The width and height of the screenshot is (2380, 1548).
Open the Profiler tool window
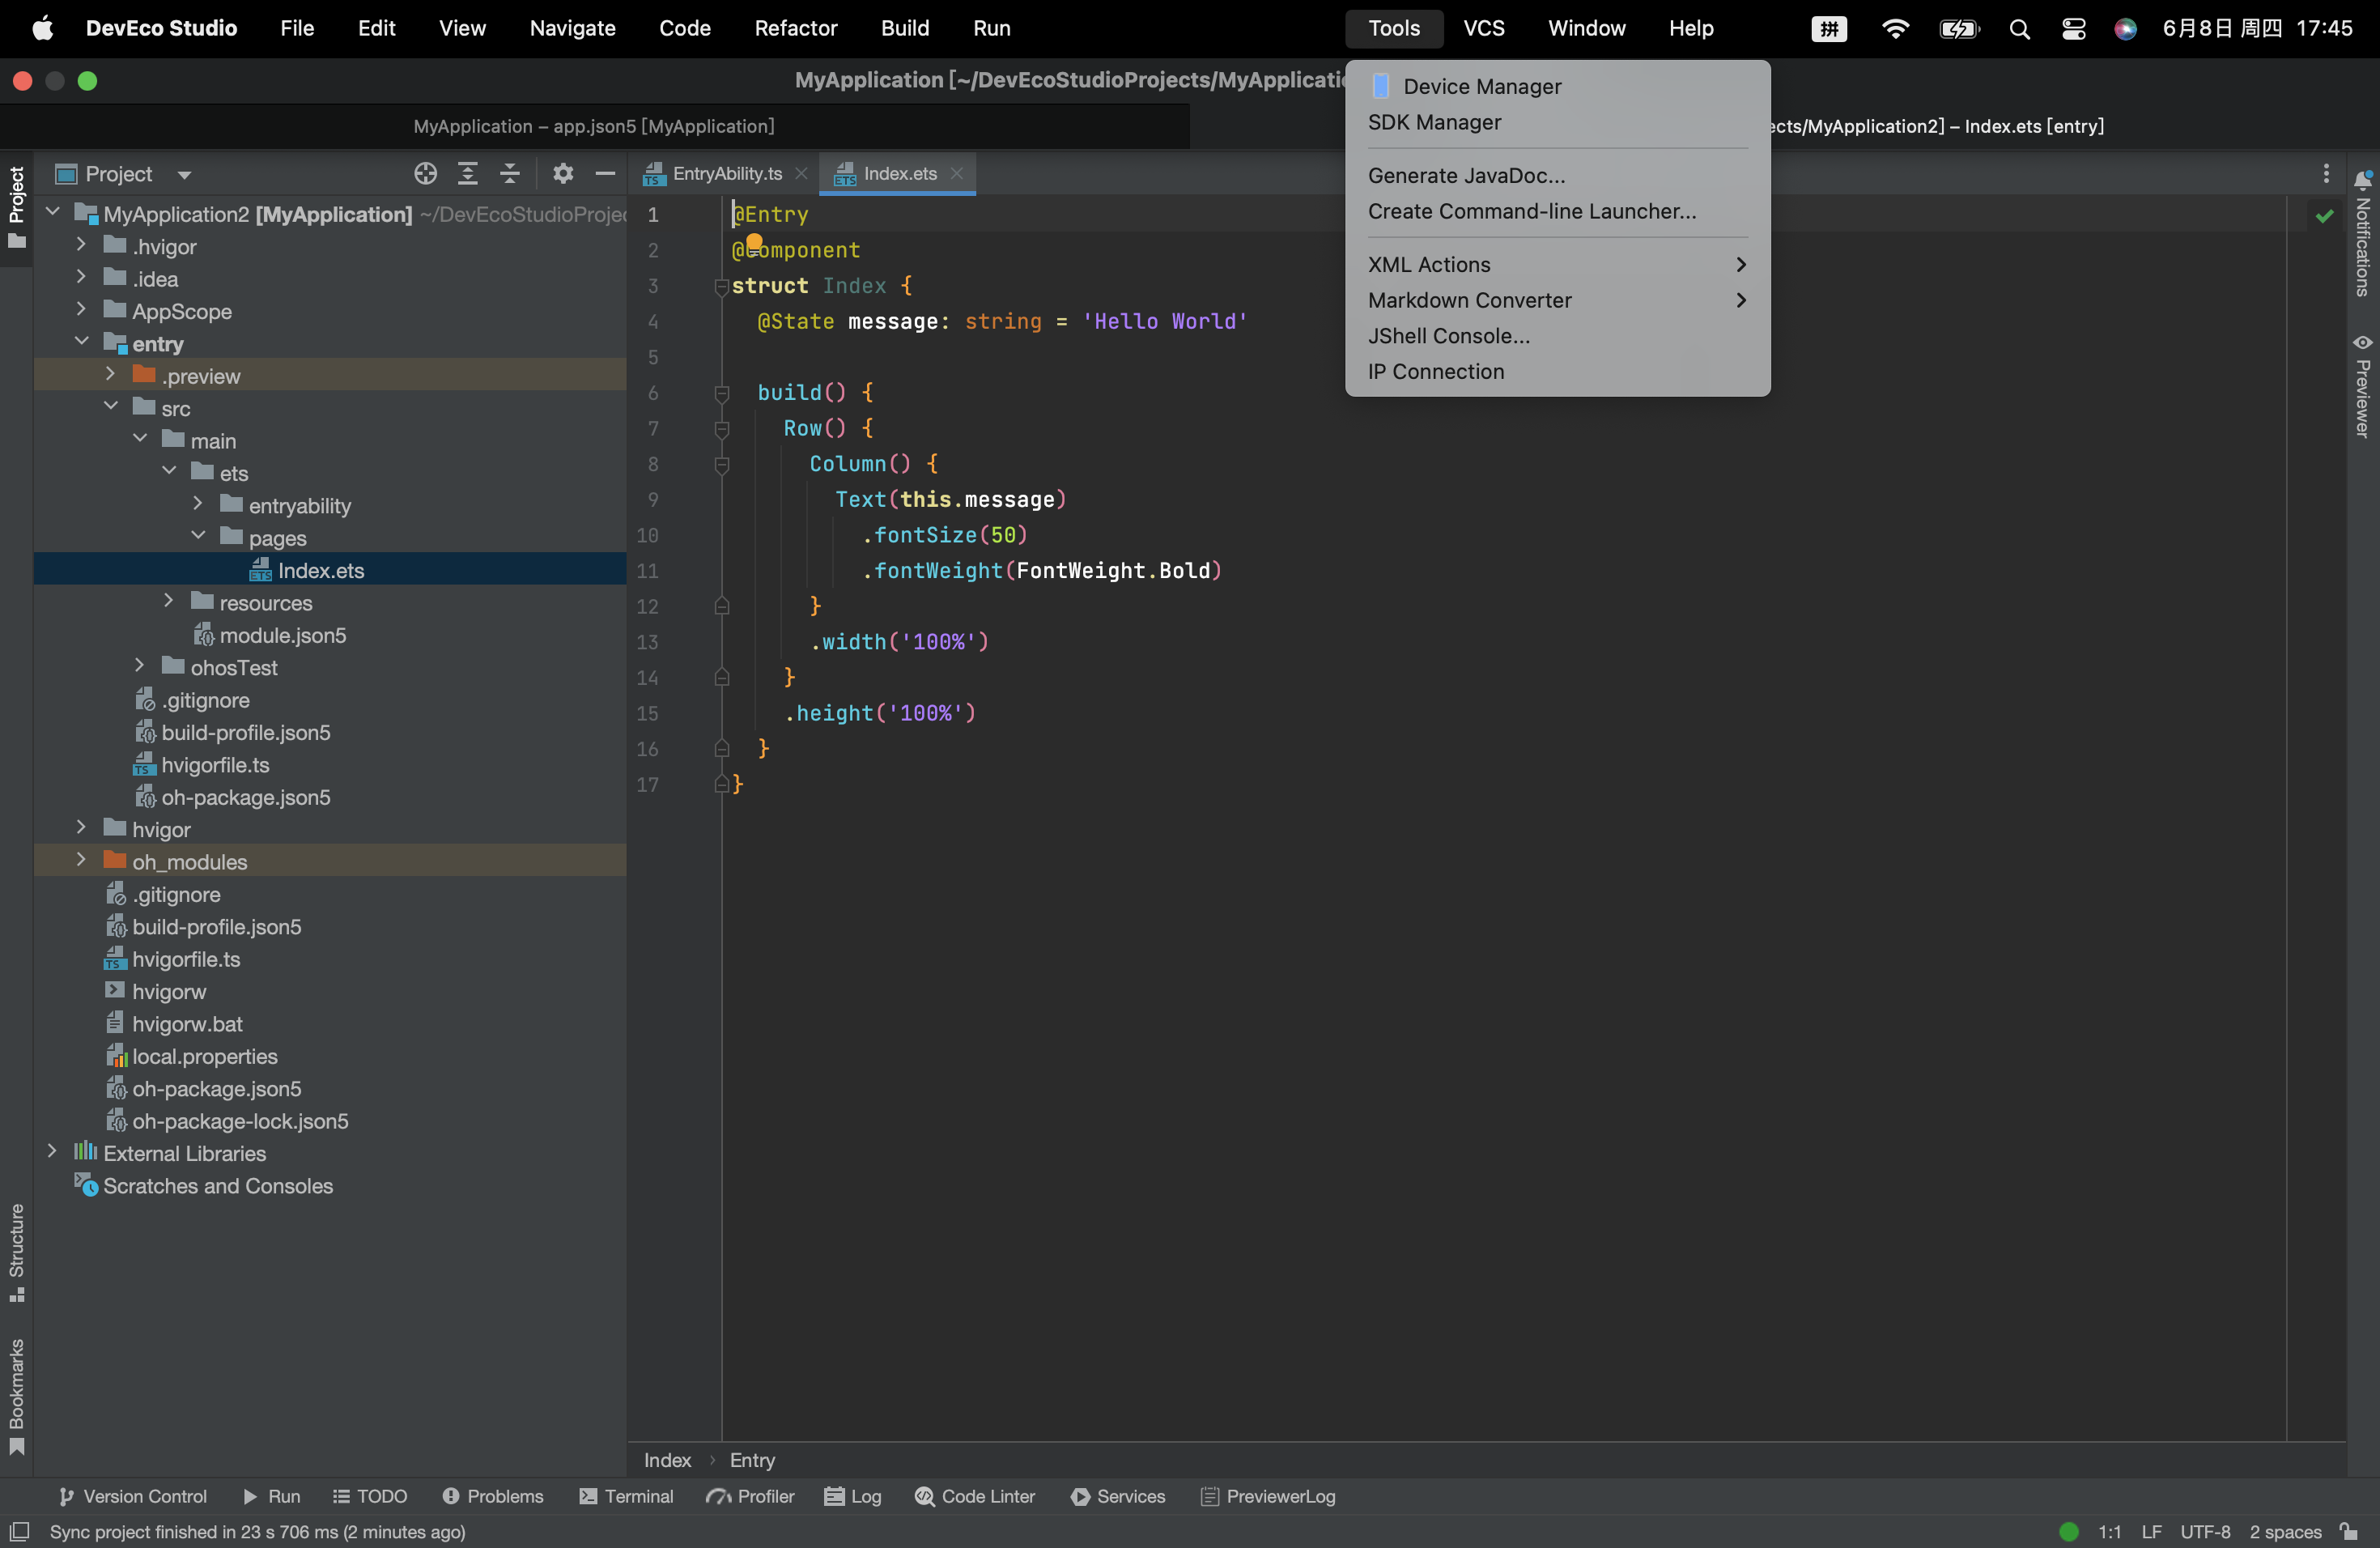click(x=750, y=1496)
